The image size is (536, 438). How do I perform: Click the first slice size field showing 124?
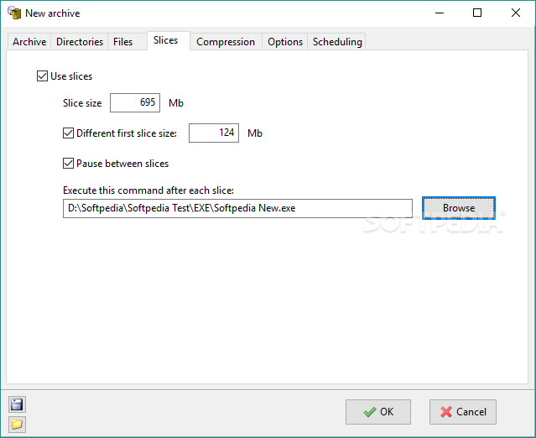click(x=214, y=133)
